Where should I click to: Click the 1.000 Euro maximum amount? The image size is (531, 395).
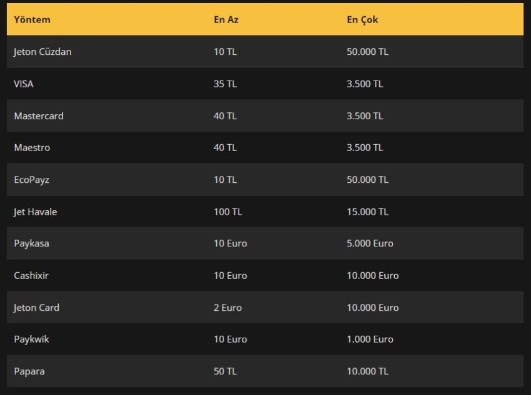coord(370,339)
